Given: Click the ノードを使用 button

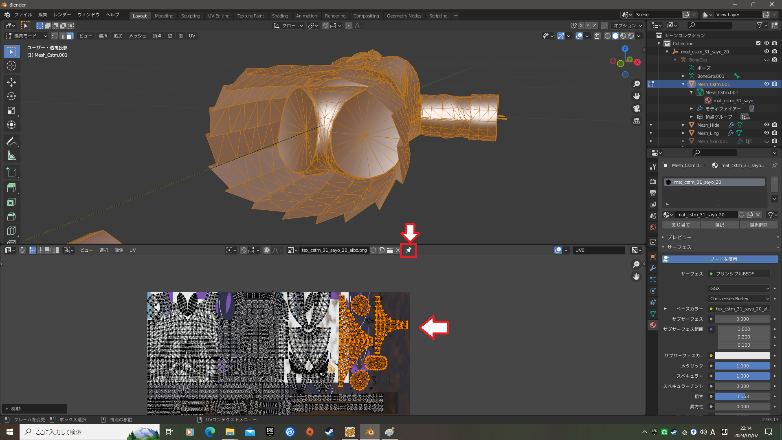Looking at the screenshot, I should 720,259.
